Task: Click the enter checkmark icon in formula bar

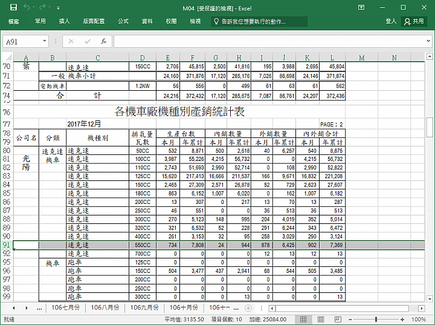Action: click(x=88, y=41)
